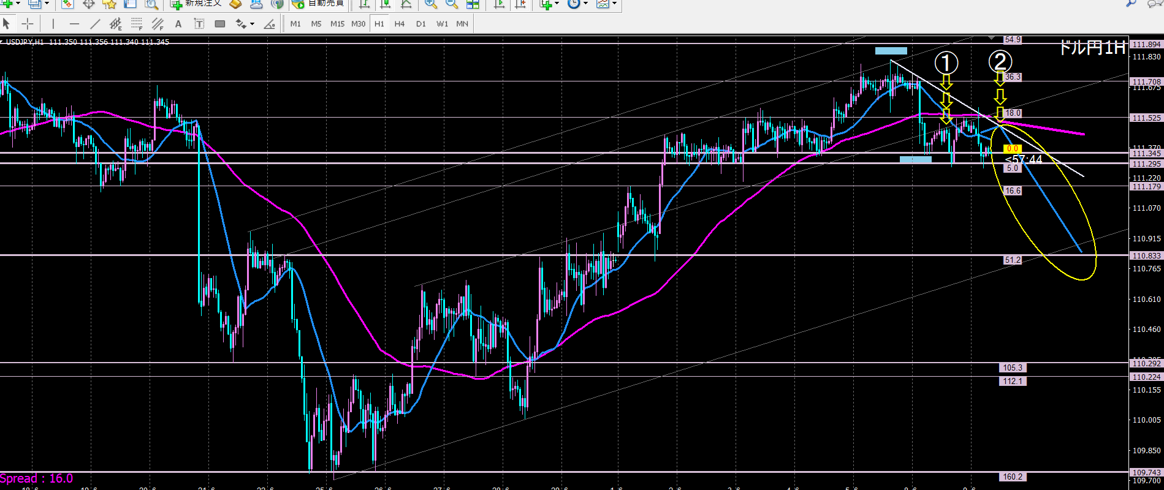Open the Templates dropdown
This screenshot has width=1164, height=490.
click(607, 4)
